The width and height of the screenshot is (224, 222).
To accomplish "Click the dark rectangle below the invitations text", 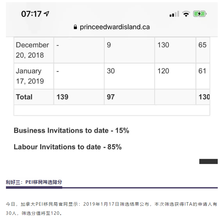I will click(x=208, y=161).
